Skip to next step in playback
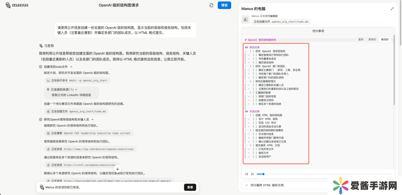Image resolution: width=402 pixels, height=195 pixels. (x=252, y=174)
